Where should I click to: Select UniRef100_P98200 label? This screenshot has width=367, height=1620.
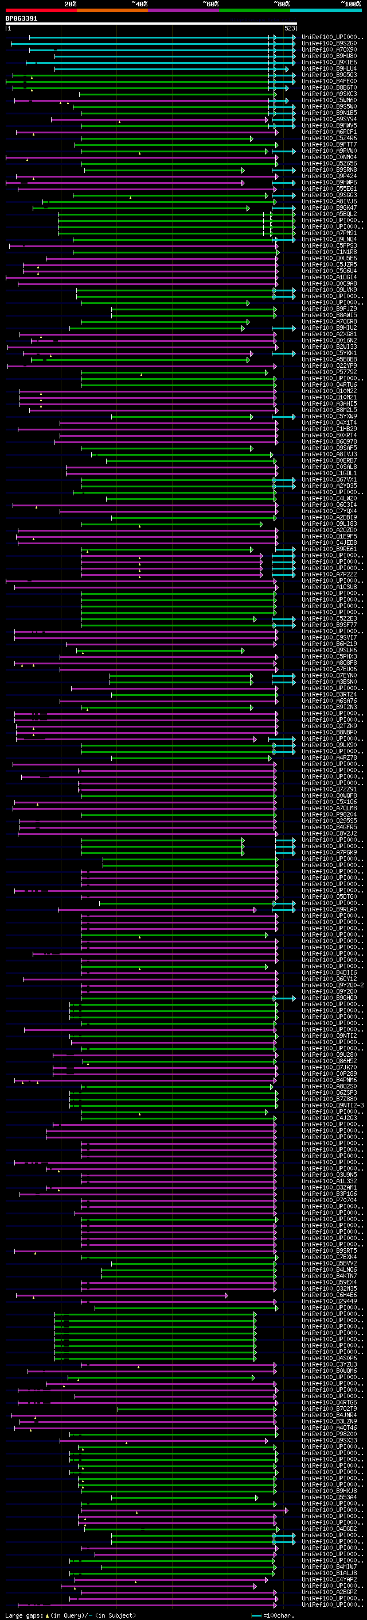coord(329,1434)
